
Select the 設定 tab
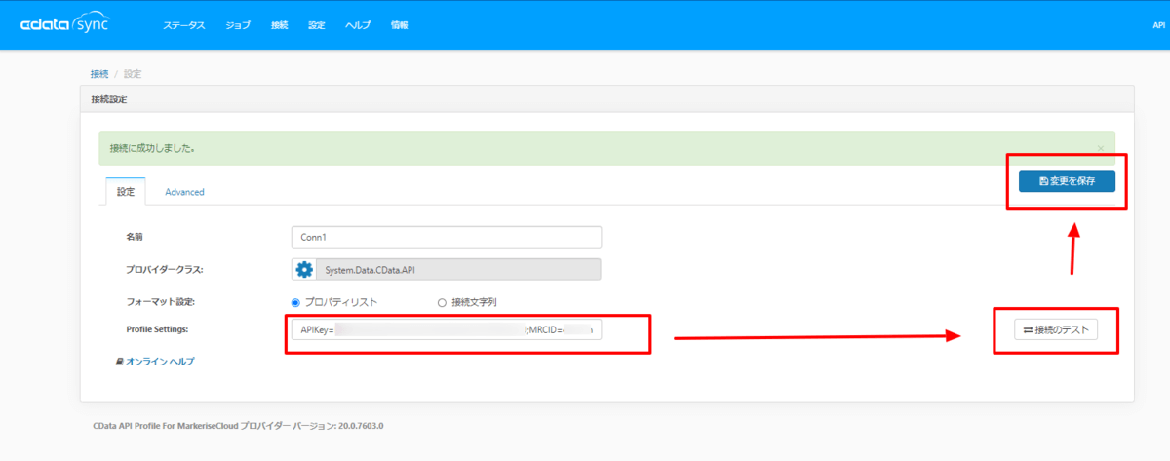point(126,192)
